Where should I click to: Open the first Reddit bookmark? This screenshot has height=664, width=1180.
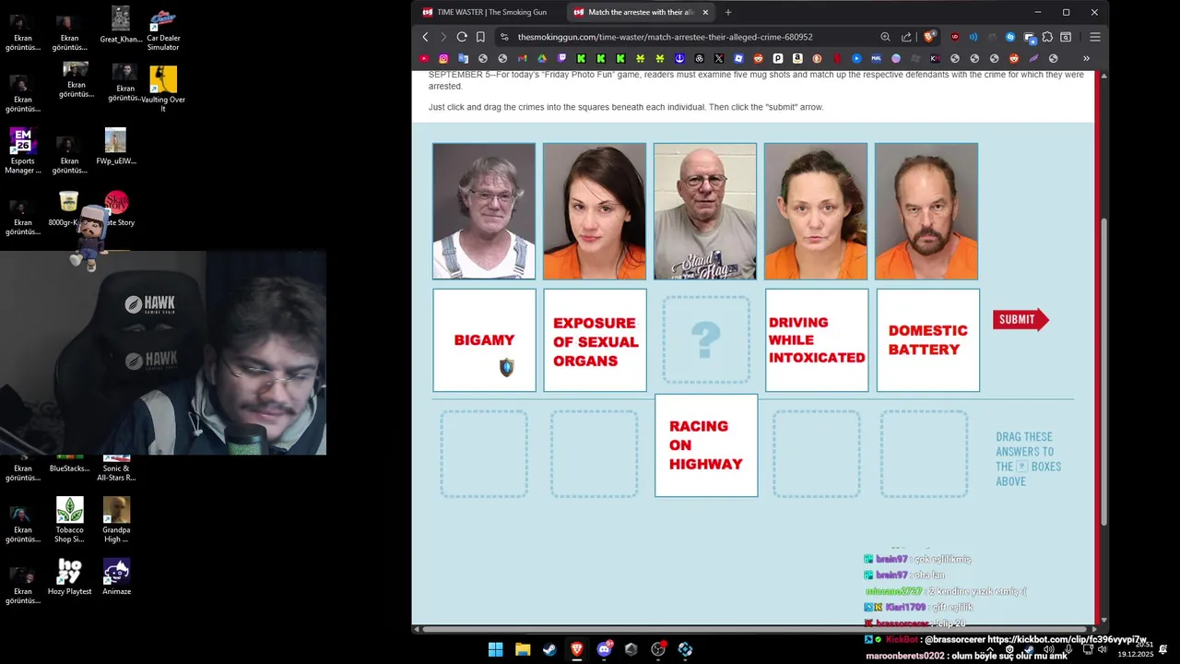pos(759,58)
